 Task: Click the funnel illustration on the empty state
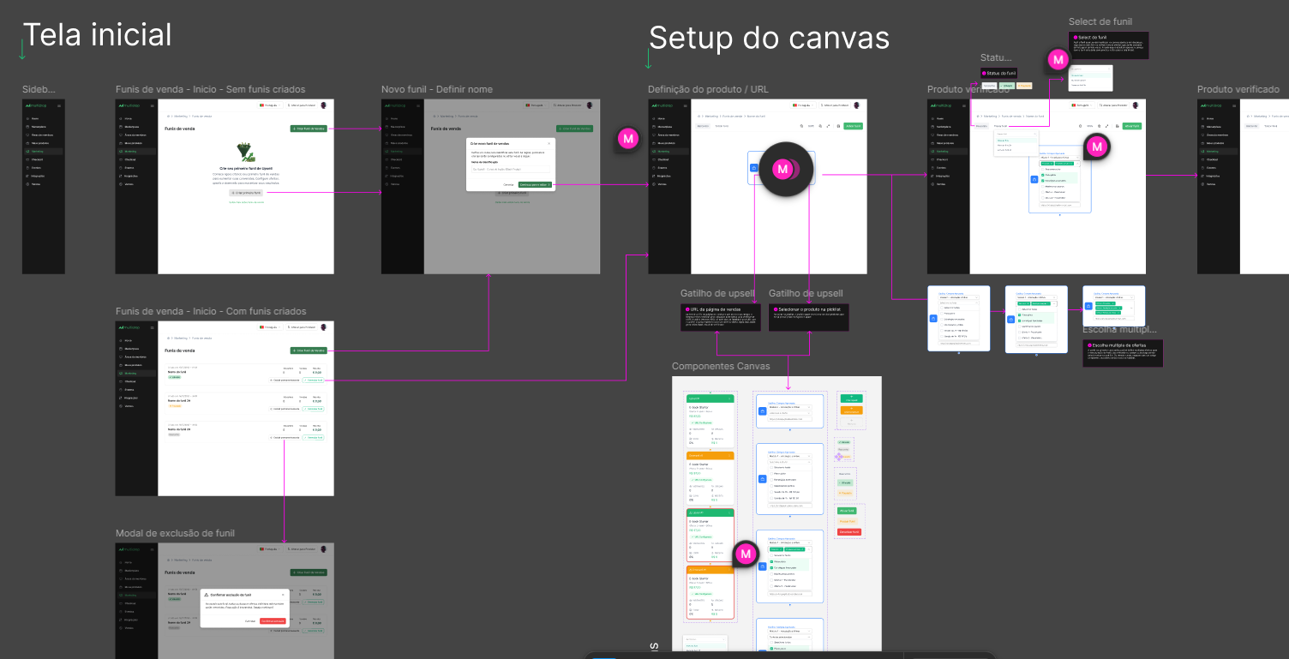[245, 153]
